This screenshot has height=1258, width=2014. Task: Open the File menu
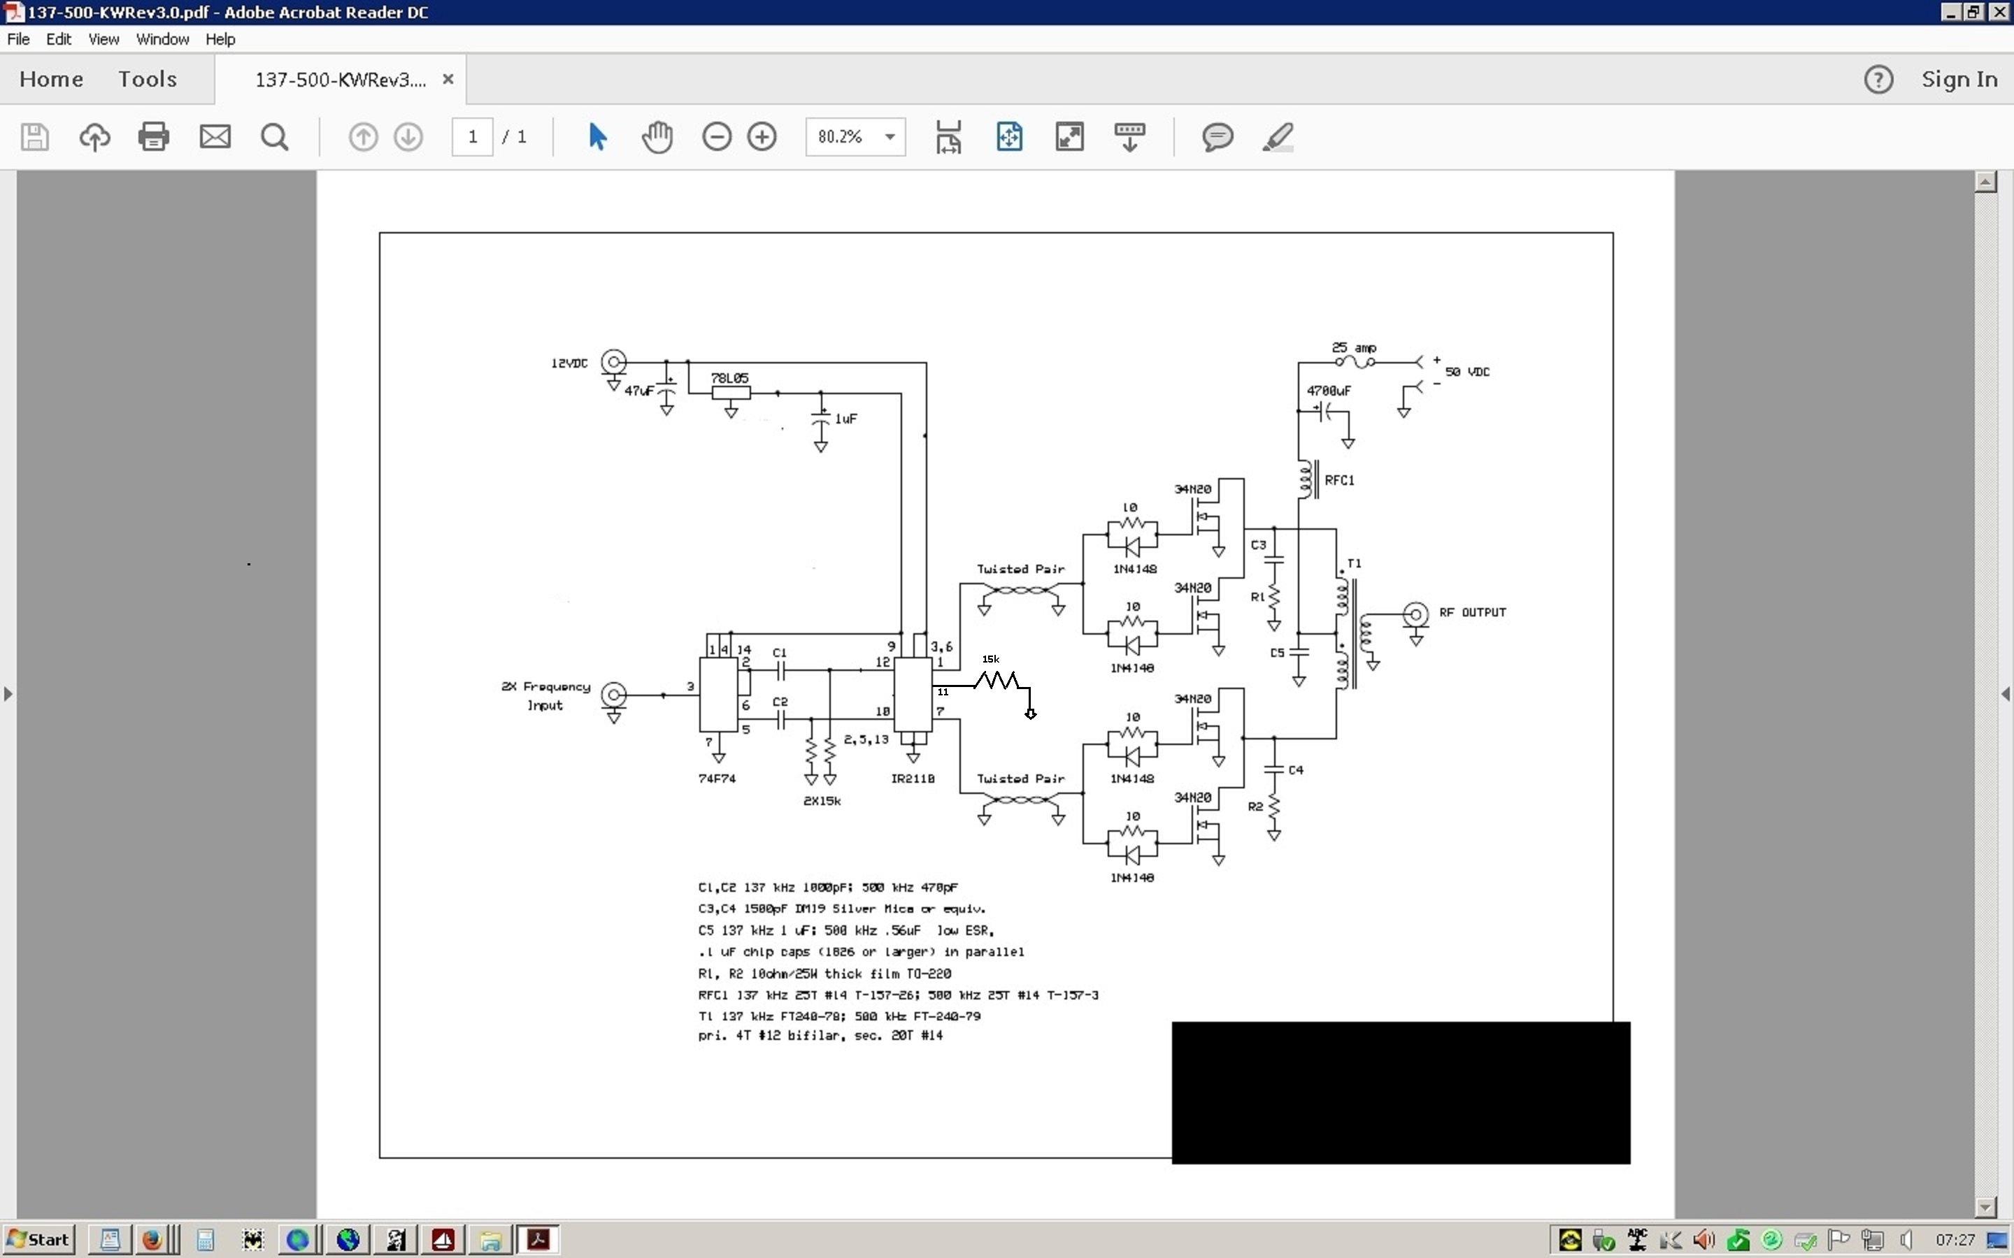tap(18, 39)
